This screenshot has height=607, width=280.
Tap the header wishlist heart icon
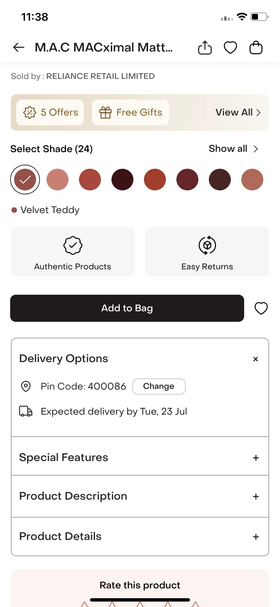click(231, 47)
